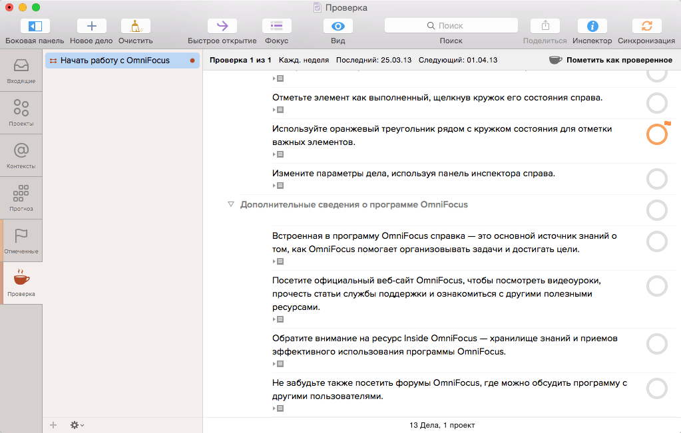Complete task Не забудьте также посетить форумы
The height and width of the screenshot is (433, 681).
[x=656, y=388]
